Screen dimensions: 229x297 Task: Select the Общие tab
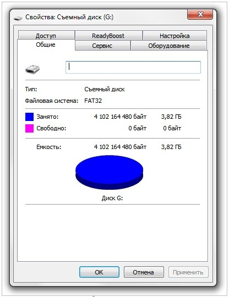click(46, 45)
